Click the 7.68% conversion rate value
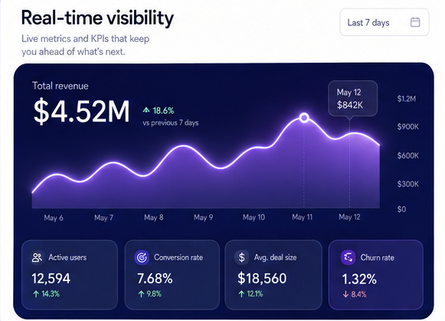Screen dimensions: 445x321 155,278
